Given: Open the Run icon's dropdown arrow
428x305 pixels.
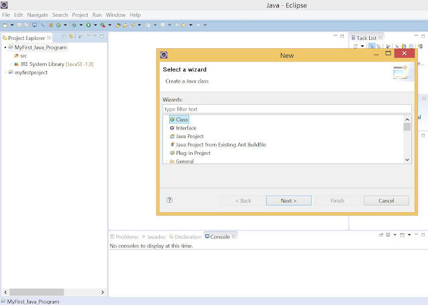Looking at the screenshot, I should pyautogui.click(x=95, y=25).
